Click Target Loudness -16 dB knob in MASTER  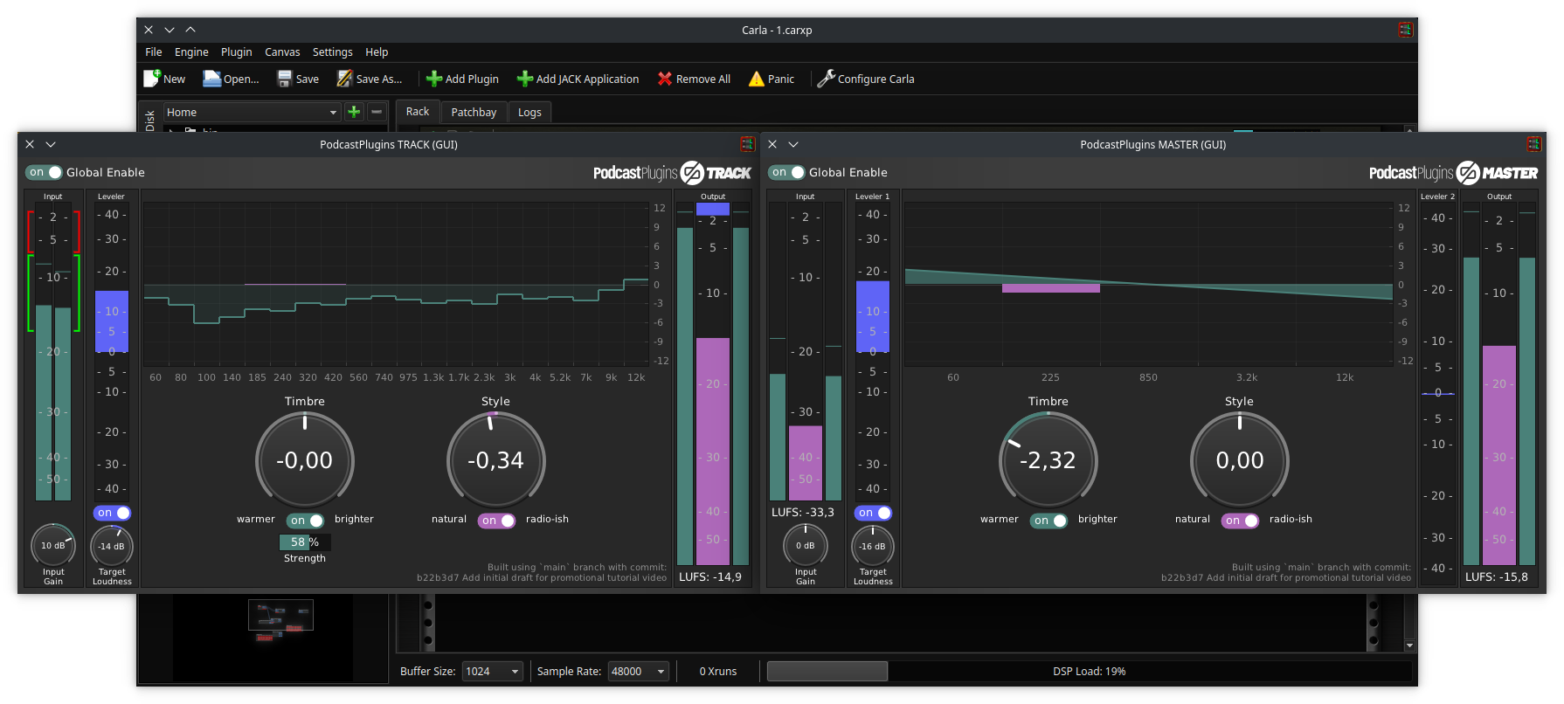pyautogui.click(x=873, y=546)
